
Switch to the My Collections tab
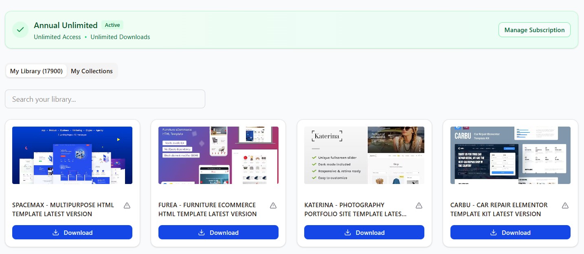tap(92, 71)
